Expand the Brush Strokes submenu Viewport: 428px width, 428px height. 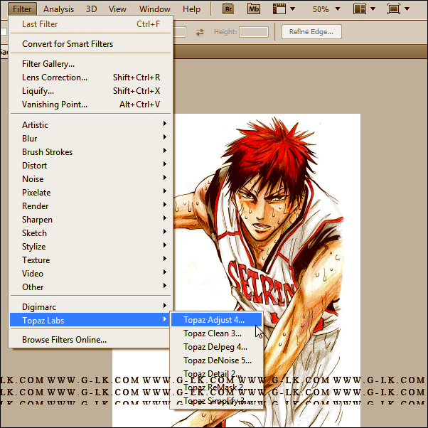90,152
